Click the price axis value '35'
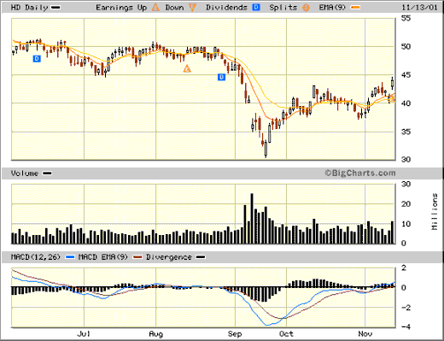444x341 pixels. (406, 132)
